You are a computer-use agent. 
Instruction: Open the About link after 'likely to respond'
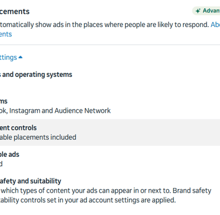215,25
